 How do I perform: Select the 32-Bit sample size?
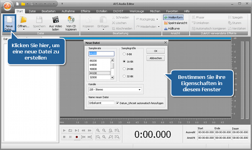124,76
